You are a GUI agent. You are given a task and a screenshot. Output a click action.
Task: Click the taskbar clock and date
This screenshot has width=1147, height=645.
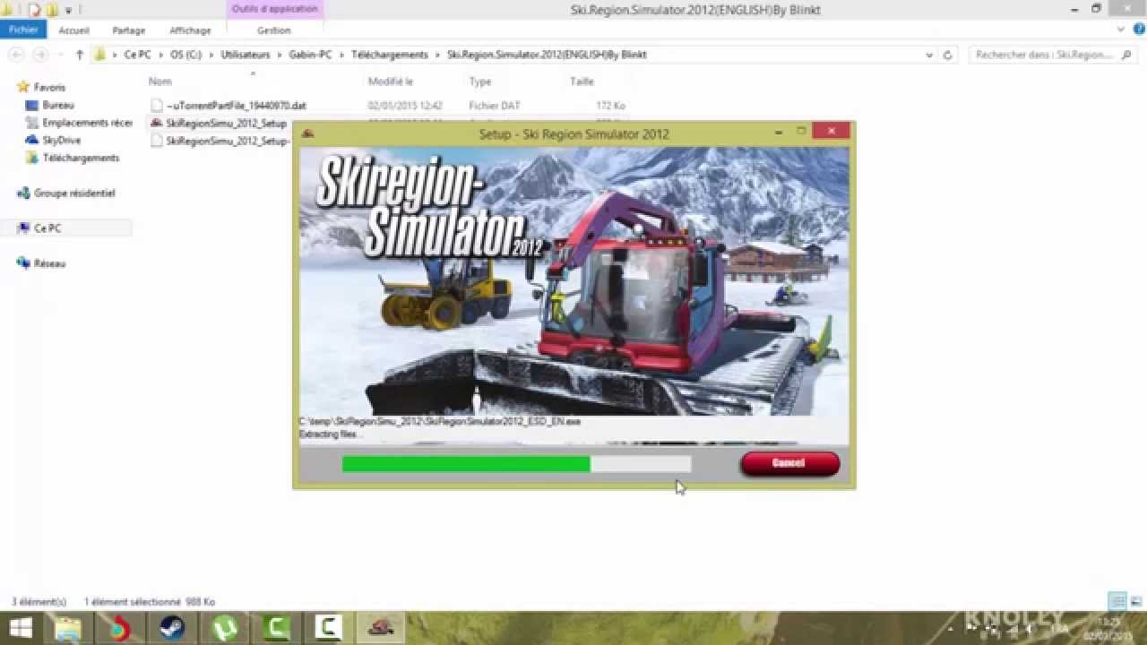click(1108, 628)
